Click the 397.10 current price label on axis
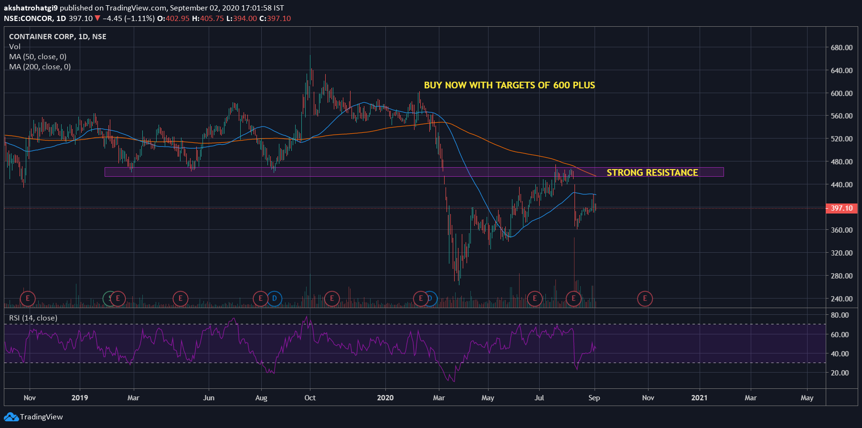Viewport: 862px width, 428px height. click(x=842, y=208)
